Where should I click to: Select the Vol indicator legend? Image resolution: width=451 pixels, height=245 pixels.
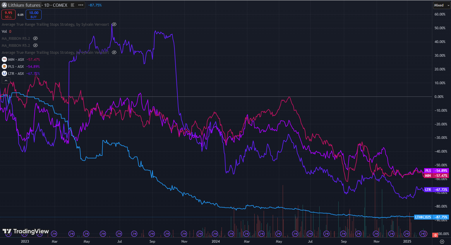click(4, 31)
